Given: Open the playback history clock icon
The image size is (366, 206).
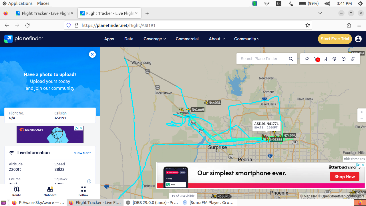Looking at the screenshot, I should (344, 59).
